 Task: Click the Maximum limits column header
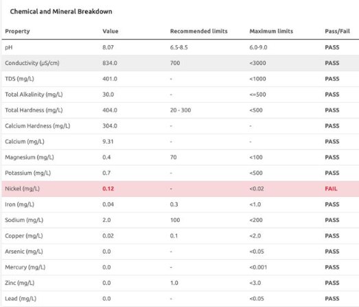click(x=271, y=31)
